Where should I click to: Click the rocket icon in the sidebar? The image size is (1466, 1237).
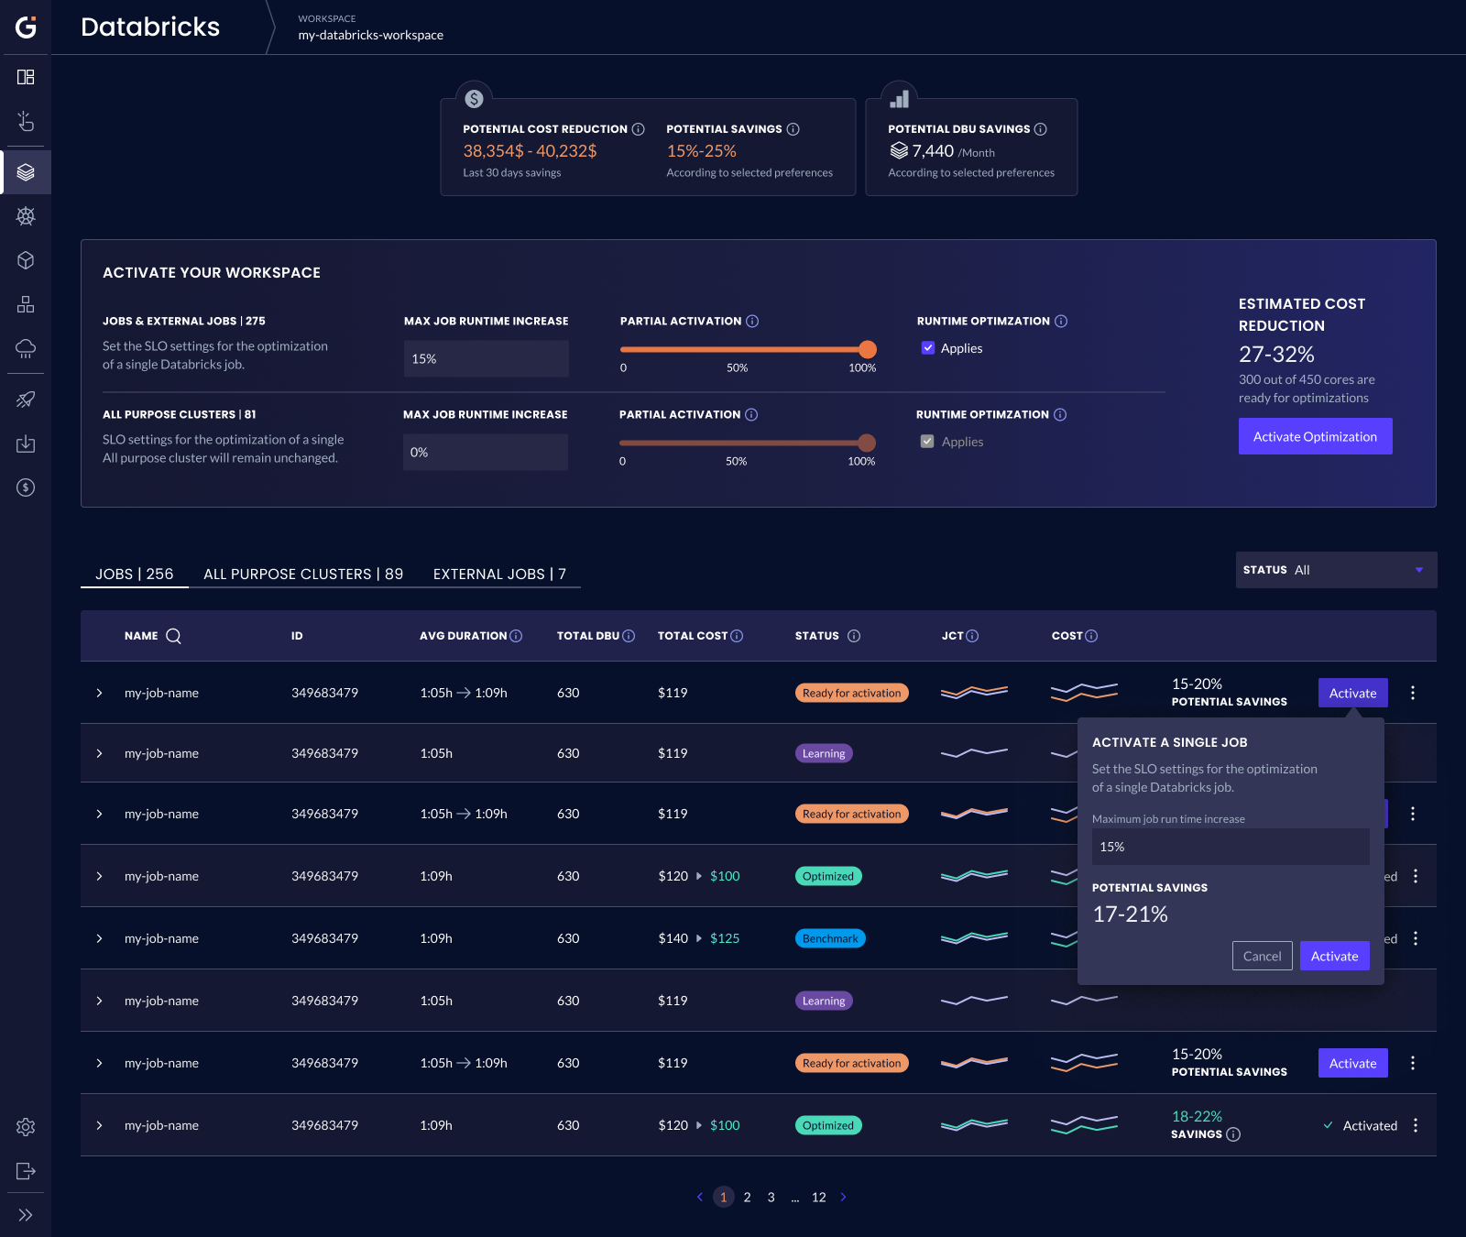pos(26,400)
